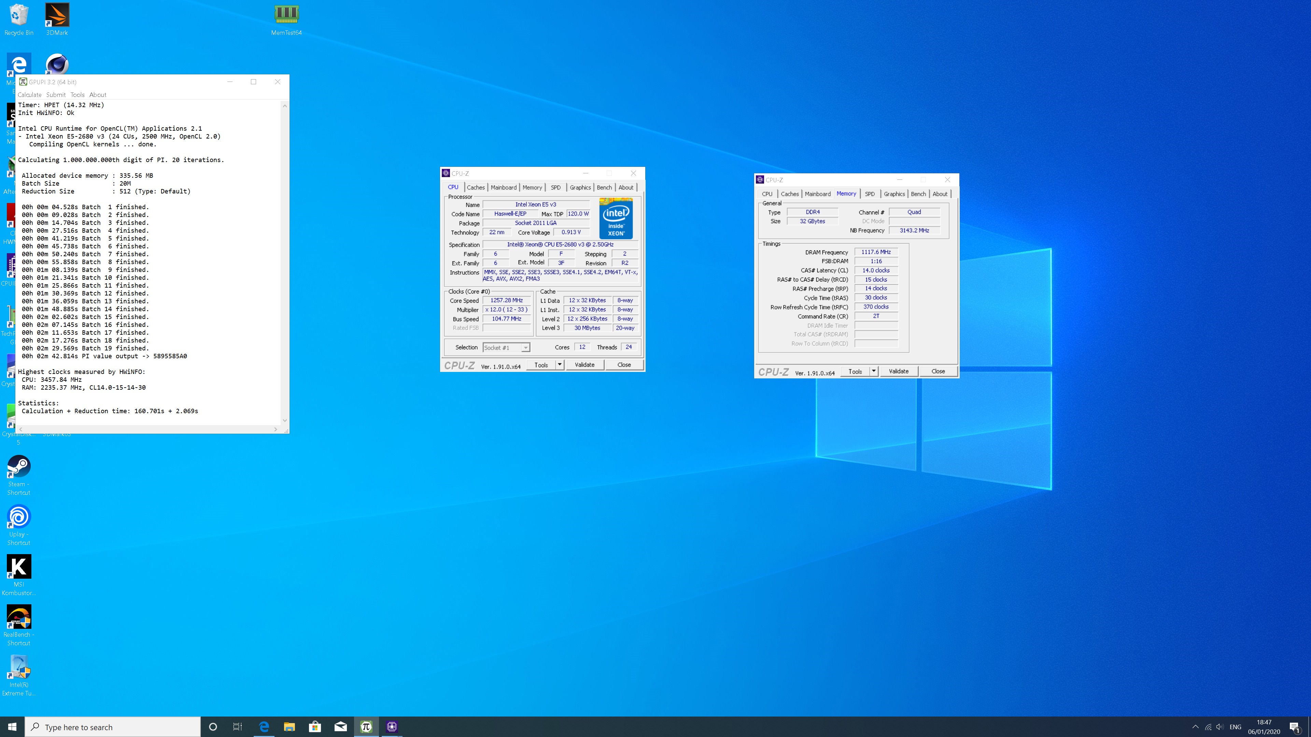This screenshot has height=737, width=1311.
Task: Open About tab in left CPU-Z
Action: (626, 188)
